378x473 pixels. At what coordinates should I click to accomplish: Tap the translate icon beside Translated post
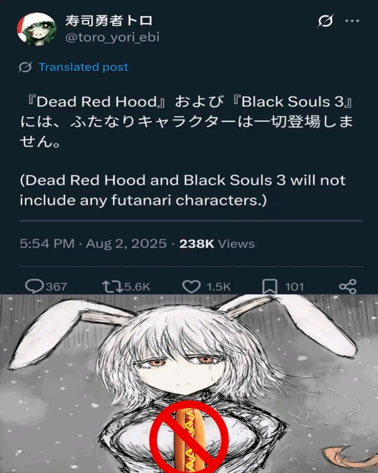(x=25, y=67)
